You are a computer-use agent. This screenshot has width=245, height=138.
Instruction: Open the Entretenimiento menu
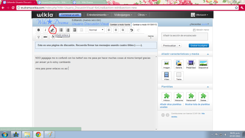[98, 15]
